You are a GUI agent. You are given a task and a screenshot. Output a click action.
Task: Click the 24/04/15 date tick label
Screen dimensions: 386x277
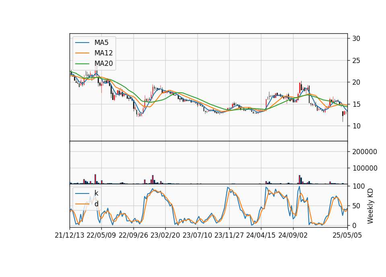pos(261,235)
